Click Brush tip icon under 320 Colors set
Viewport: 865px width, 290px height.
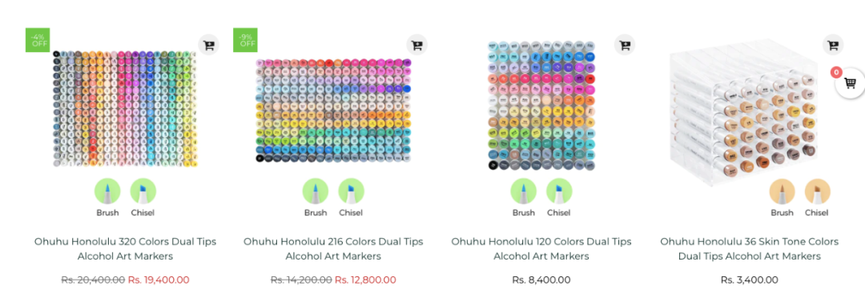pos(107,191)
